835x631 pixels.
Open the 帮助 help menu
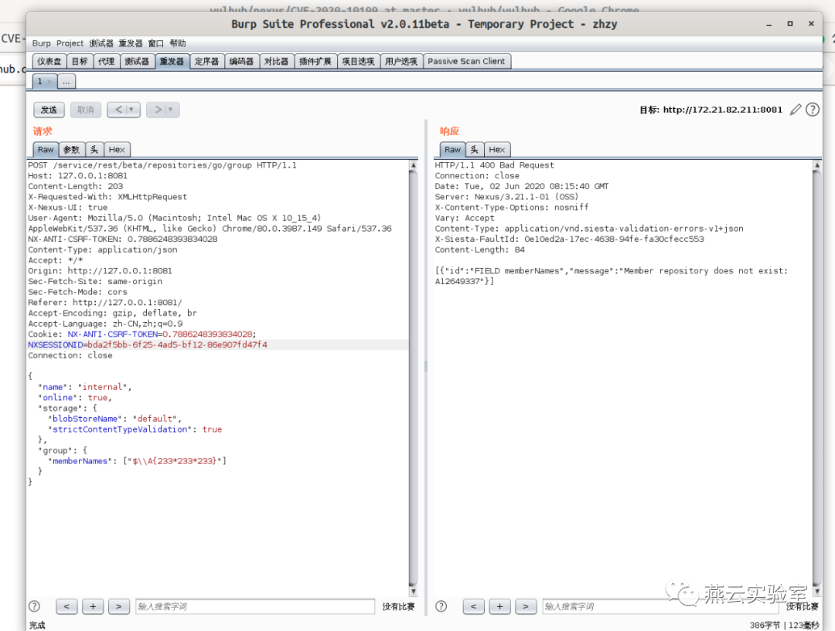coord(178,43)
